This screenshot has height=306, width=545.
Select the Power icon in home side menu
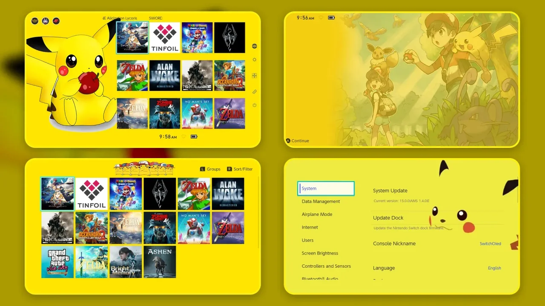[255, 105]
